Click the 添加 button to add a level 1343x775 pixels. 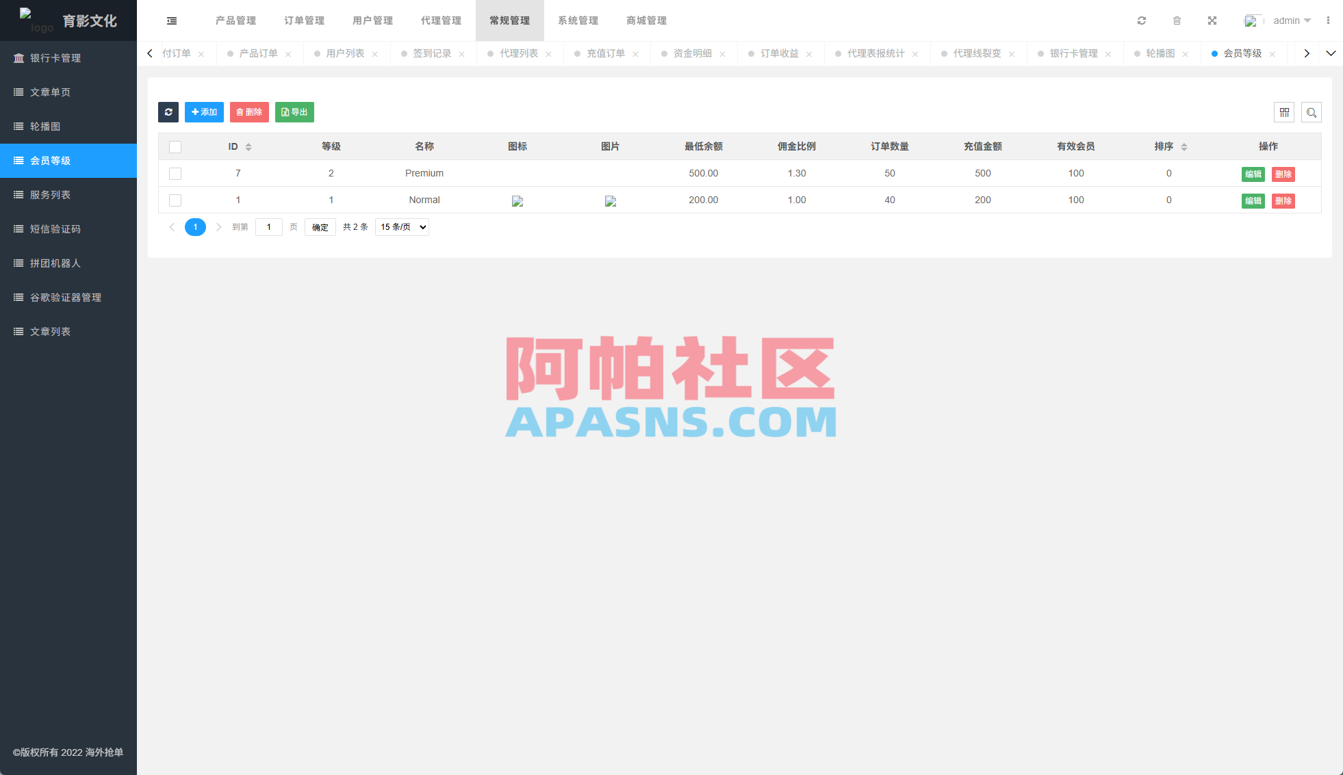[x=204, y=112]
